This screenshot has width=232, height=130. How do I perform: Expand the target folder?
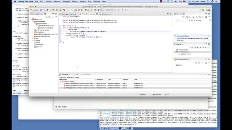pos(33,40)
